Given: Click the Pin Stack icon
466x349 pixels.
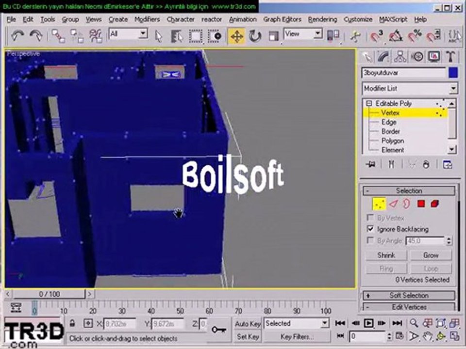Looking at the screenshot, I should tap(370, 164).
